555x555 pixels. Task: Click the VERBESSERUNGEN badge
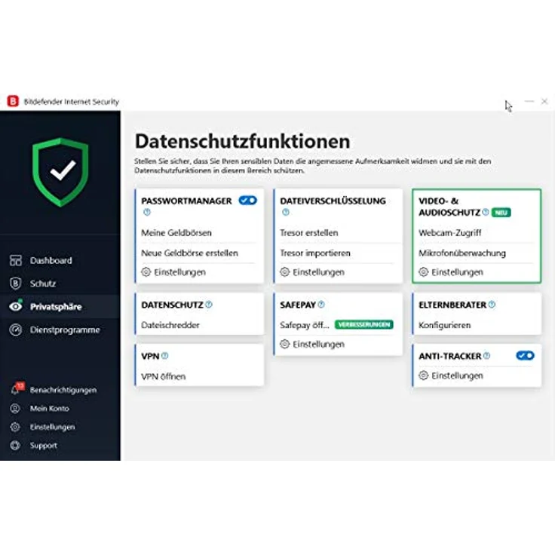(x=364, y=324)
